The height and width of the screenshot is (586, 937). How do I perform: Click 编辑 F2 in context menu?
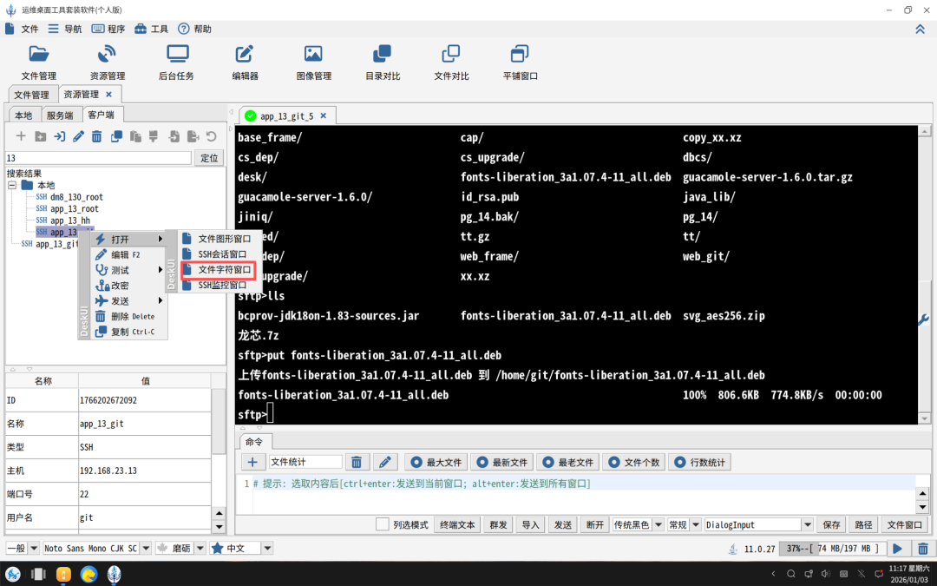click(128, 254)
